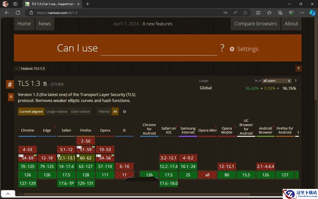Activate read aloud icon

click(x=235, y=12)
